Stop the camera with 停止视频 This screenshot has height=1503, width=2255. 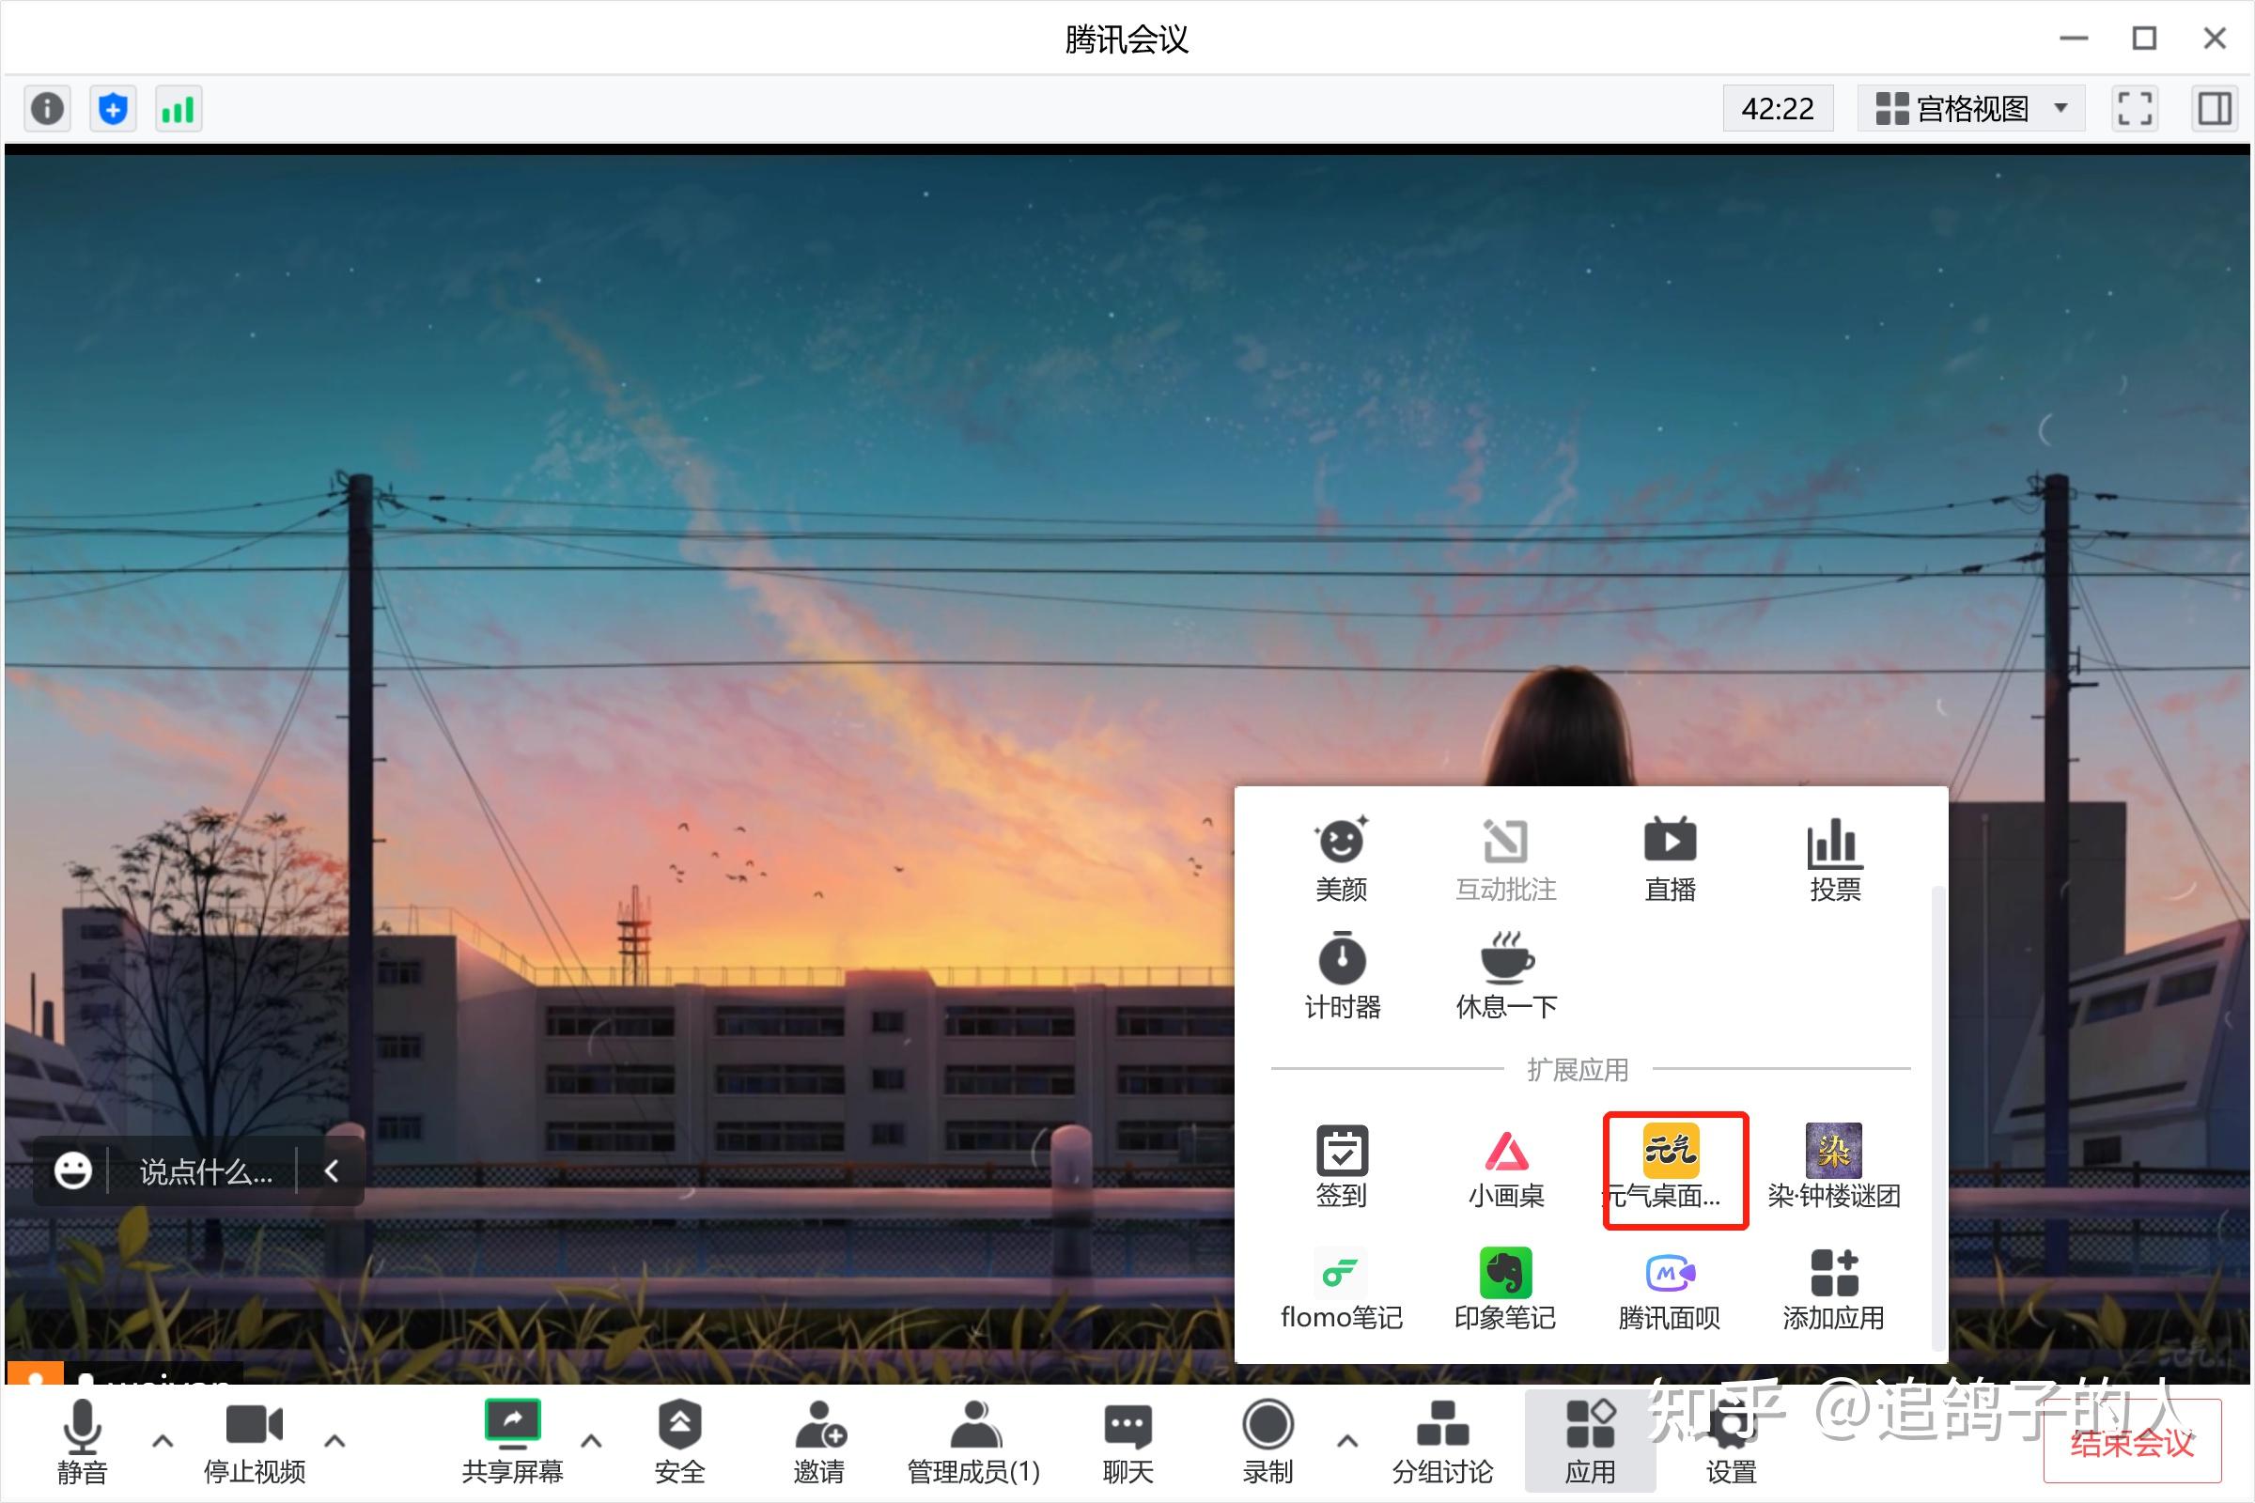point(254,1443)
